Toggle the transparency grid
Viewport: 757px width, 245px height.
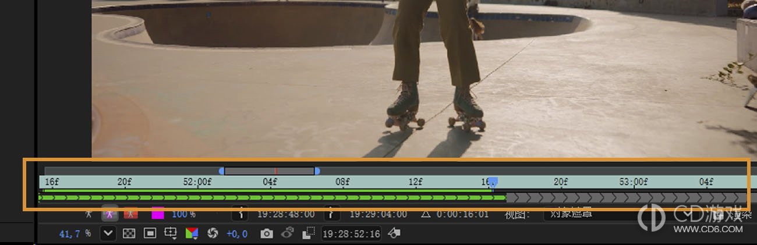tap(130, 233)
